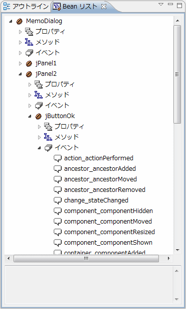Viewport: 186px width, 309px height.
Task: Click the change_stateChanged event icon
Action: (58, 200)
